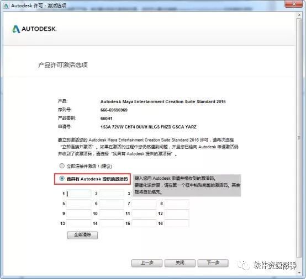Close the Autodesk license window
The image size is (306, 279).
click(x=294, y=4)
